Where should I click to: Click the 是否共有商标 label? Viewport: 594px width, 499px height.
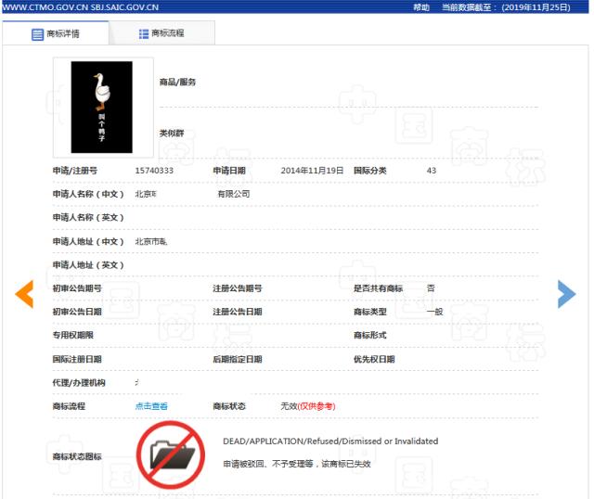pyautogui.click(x=378, y=288)
